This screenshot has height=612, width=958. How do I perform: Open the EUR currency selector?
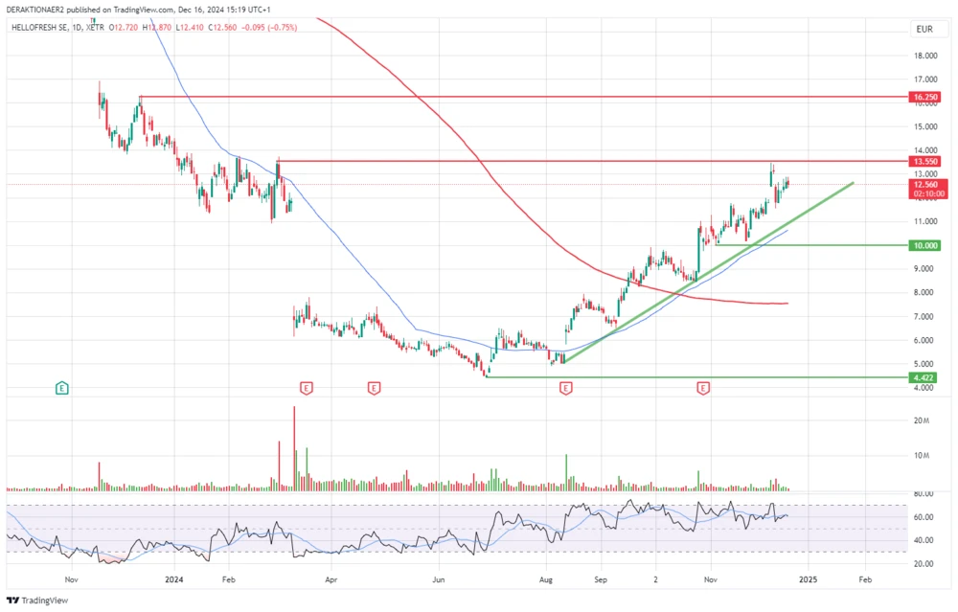[924, 30]
